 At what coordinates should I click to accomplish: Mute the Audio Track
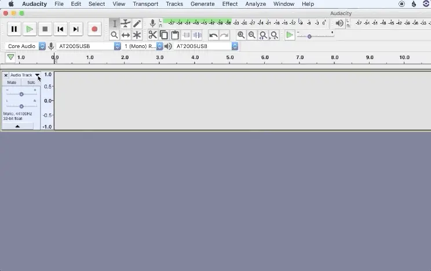pyautogui.click(x=12, y=82)
